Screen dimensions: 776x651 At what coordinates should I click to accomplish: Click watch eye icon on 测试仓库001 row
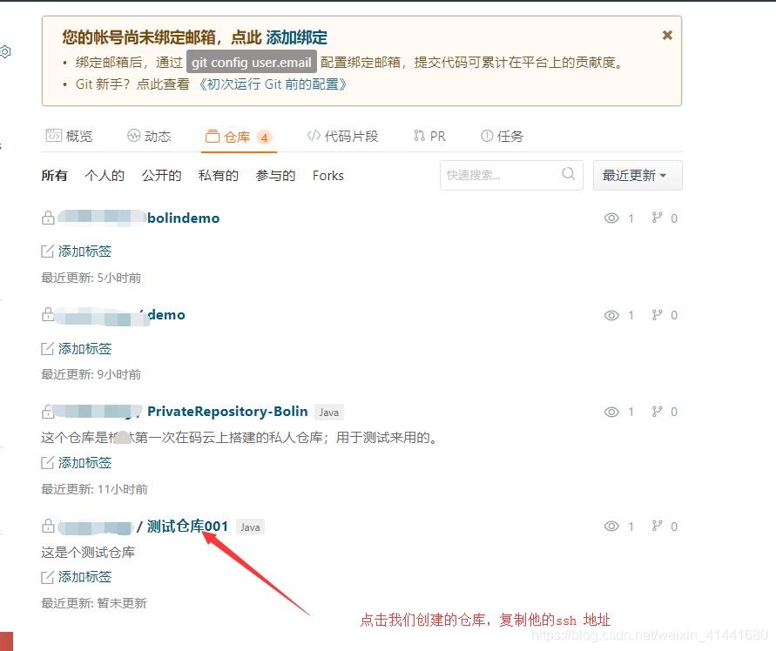click(x=611, y=527)
